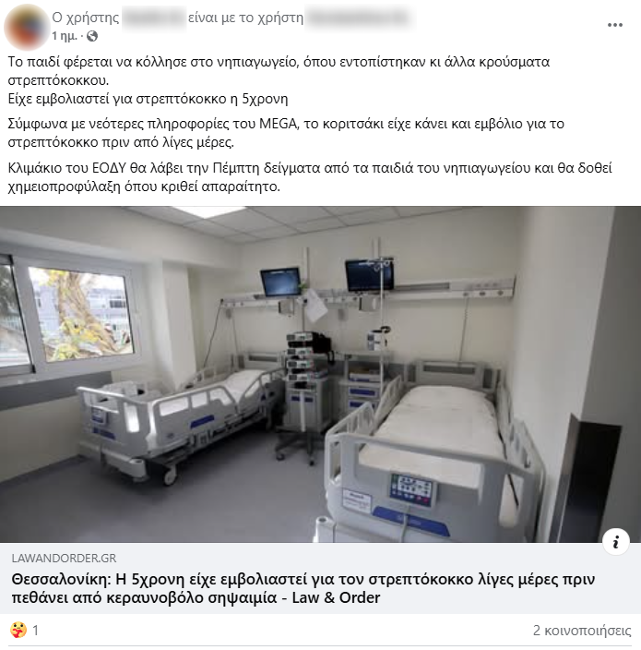Open the hospital room link preview image
This screenshot has height=650, width=641.
point(321,374)
